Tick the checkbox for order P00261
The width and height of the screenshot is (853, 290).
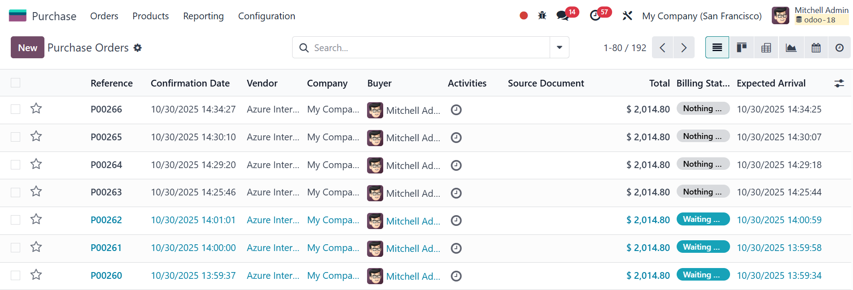(16, 248)
